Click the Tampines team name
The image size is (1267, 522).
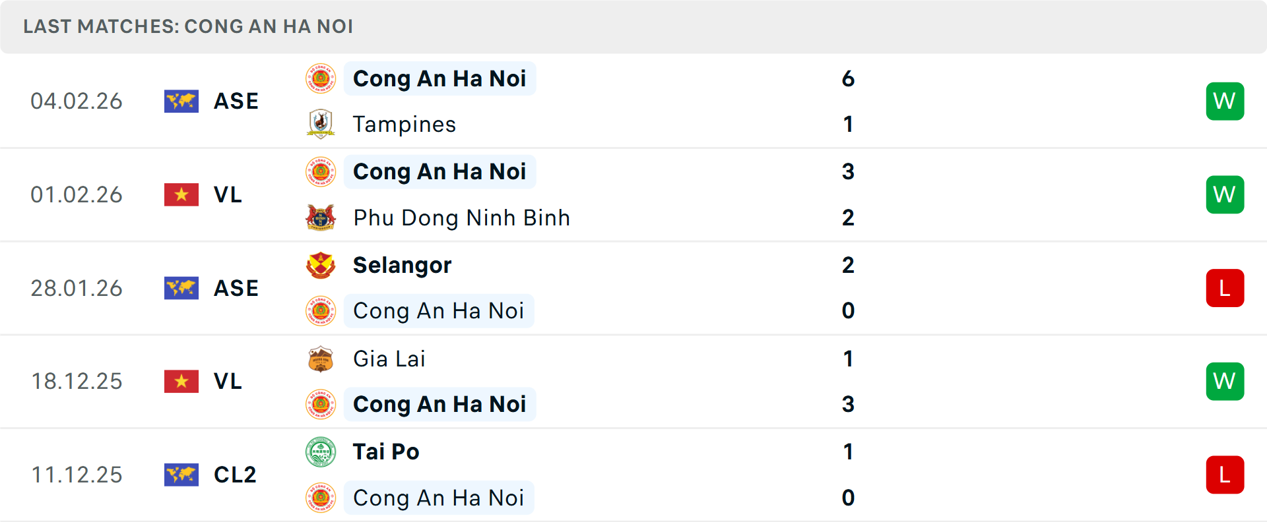pos(405,124)
